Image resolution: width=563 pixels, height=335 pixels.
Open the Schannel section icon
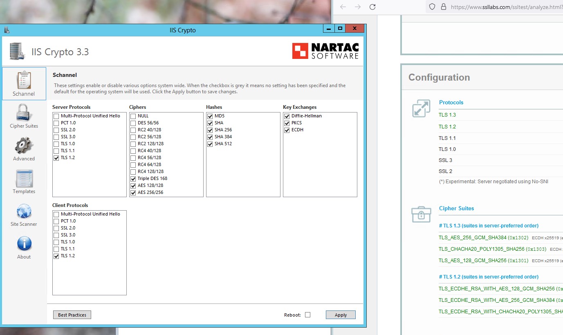point(24,80)
